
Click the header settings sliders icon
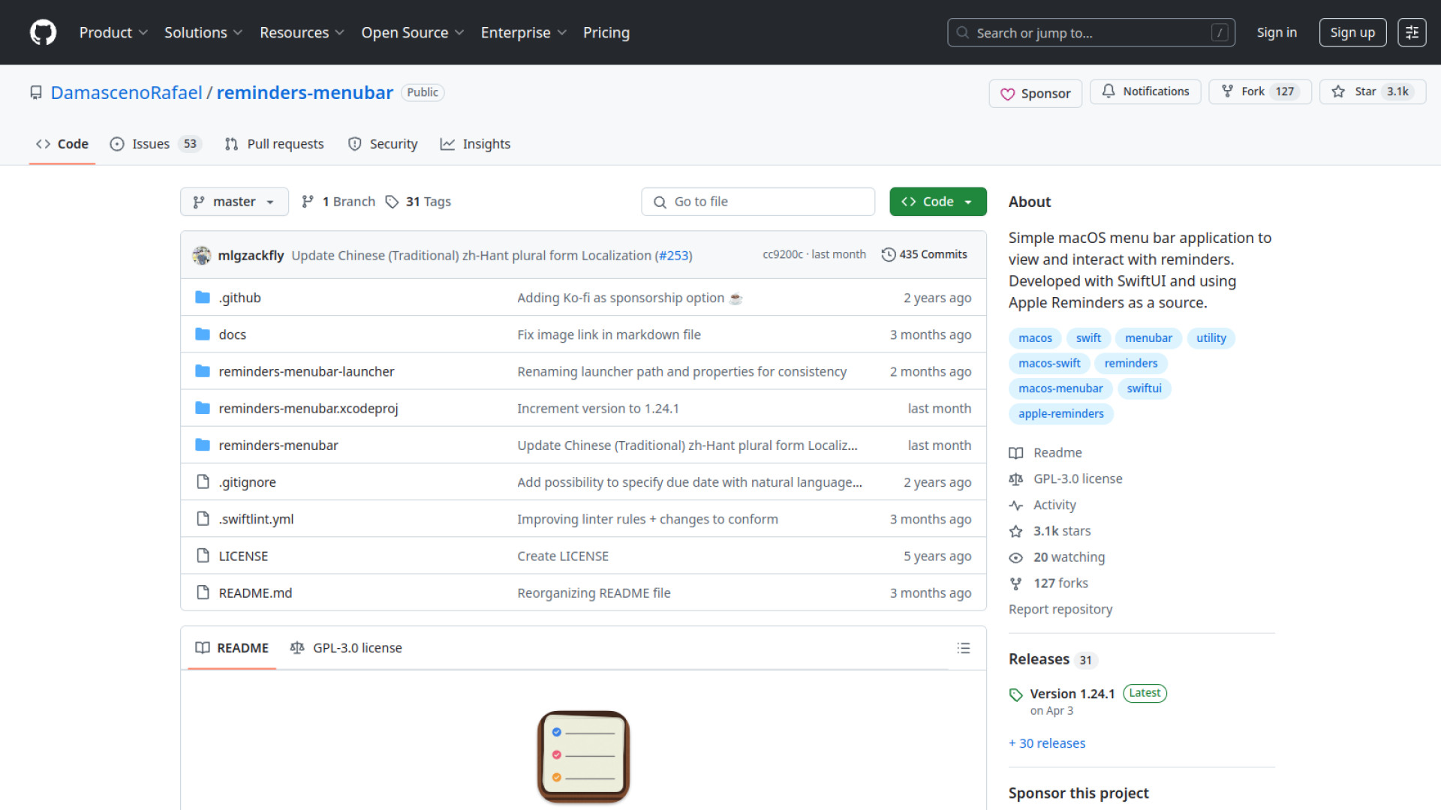click(x=1411, y=32)
